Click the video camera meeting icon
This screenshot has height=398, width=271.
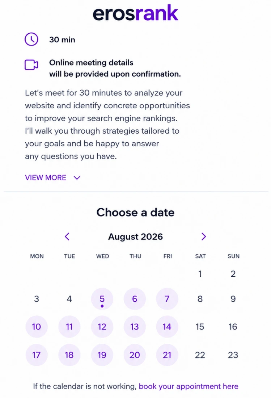pyautogui.click(x=31, y=65)
